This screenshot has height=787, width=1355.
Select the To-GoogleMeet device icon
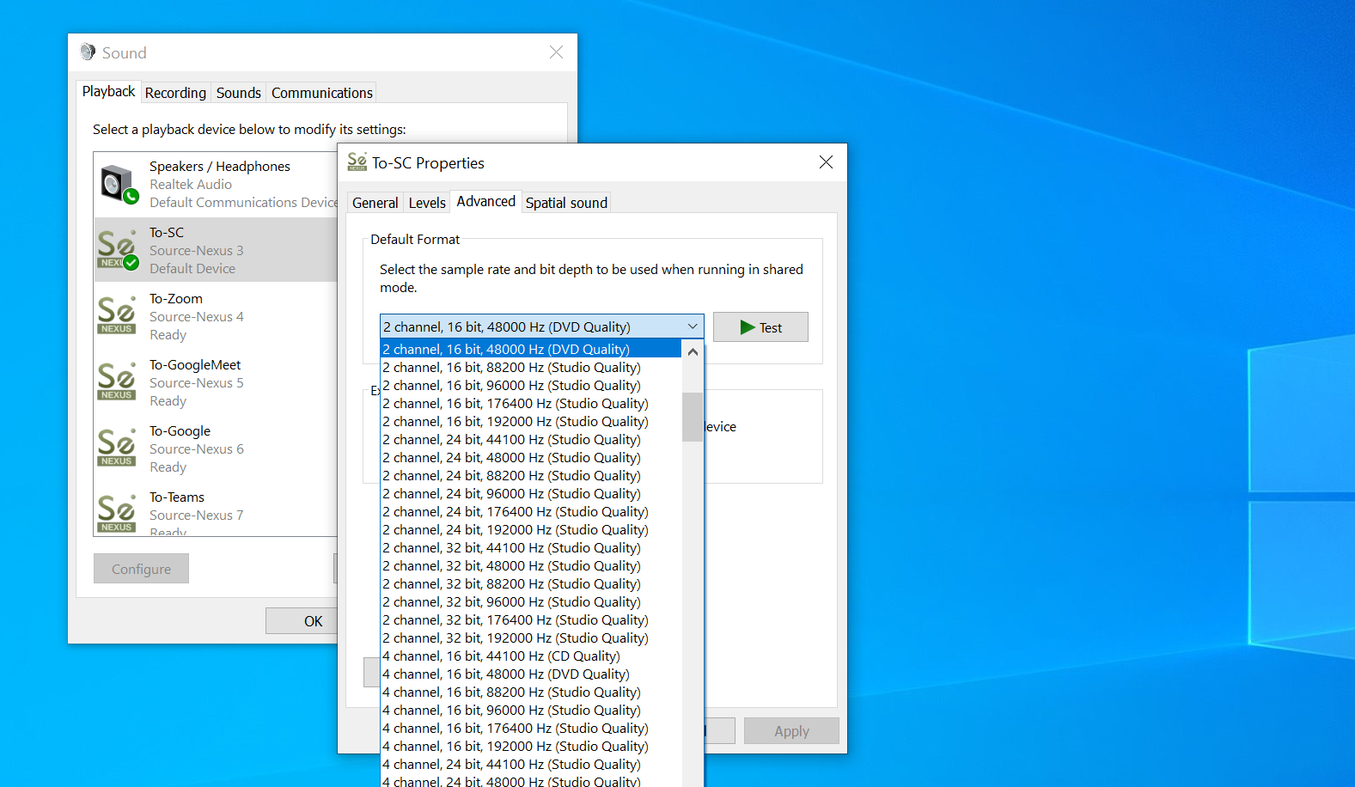(117, 382)
